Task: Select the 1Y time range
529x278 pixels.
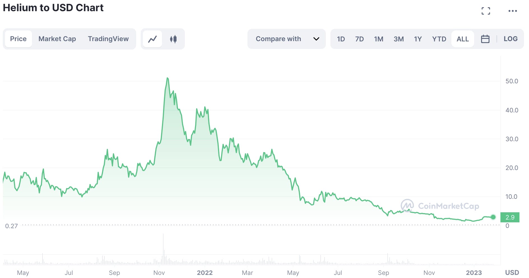Action: [418, 39]
